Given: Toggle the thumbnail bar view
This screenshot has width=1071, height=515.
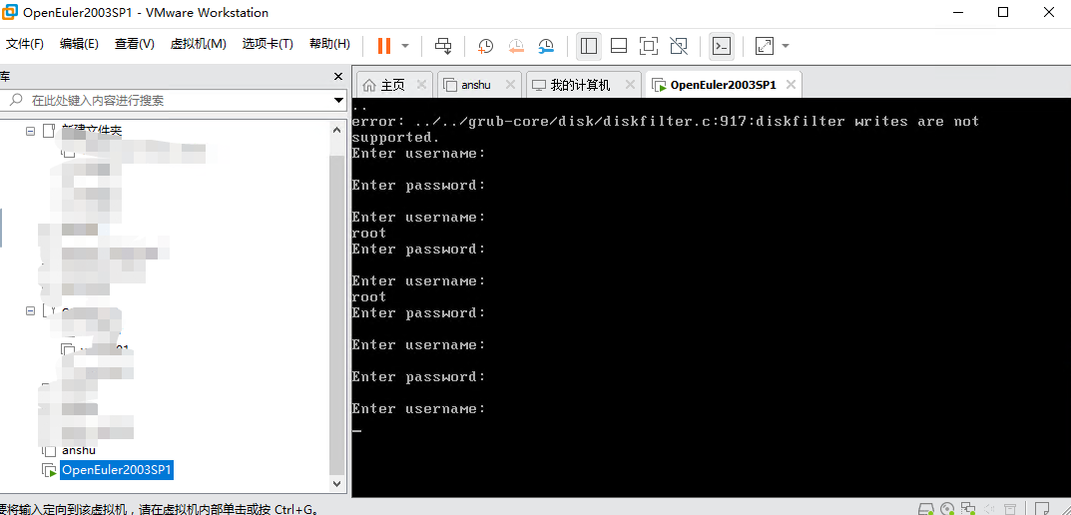Looking at the screenshot, I should [619, 45].
